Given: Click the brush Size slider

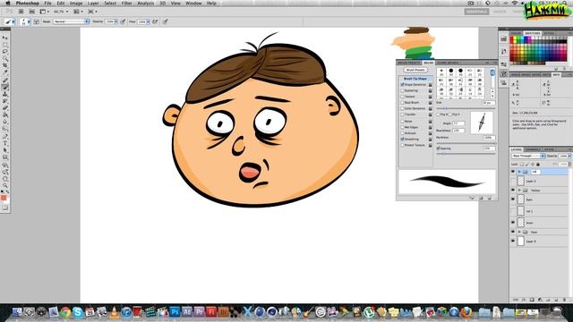Looking at the screenshot, I should [466, 108].
